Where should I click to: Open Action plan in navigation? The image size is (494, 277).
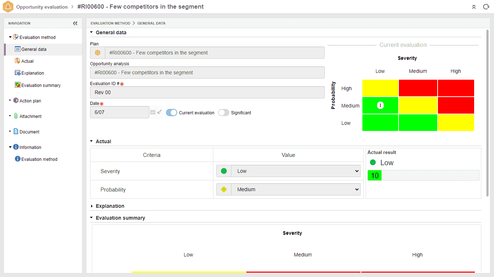30,101
